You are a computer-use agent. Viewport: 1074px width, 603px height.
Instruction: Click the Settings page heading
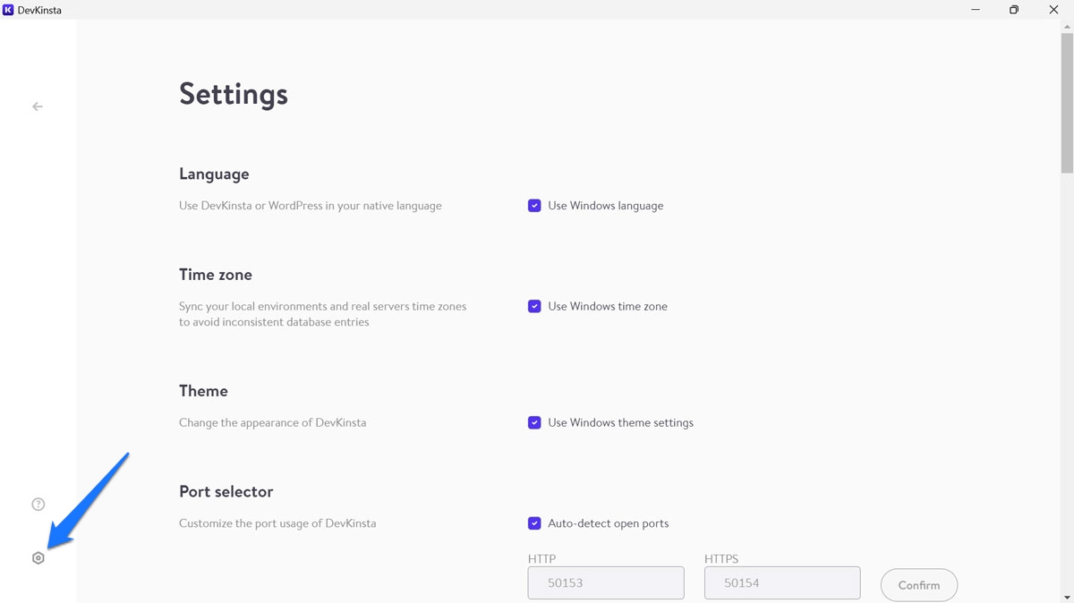234,94
